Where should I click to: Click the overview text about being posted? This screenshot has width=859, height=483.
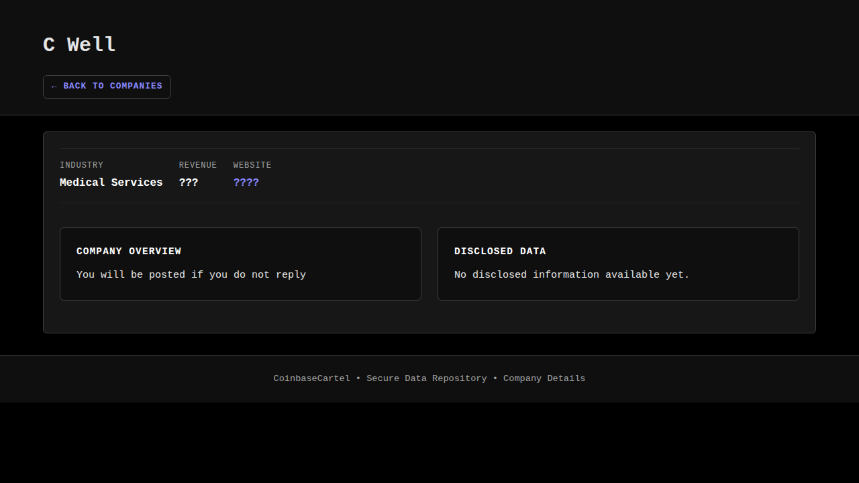[x=191, y=274]
